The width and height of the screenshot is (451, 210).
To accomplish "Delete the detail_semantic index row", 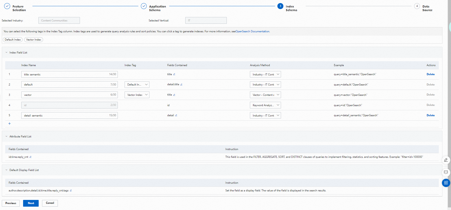I will click(x=431, y=115).
